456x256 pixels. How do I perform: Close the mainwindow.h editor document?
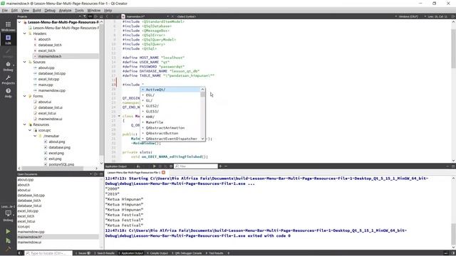coord(172,16)
